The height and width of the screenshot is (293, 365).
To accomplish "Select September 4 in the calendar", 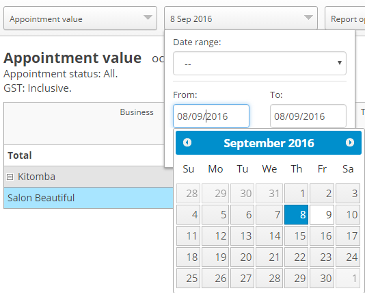I will tap(189, 215).
